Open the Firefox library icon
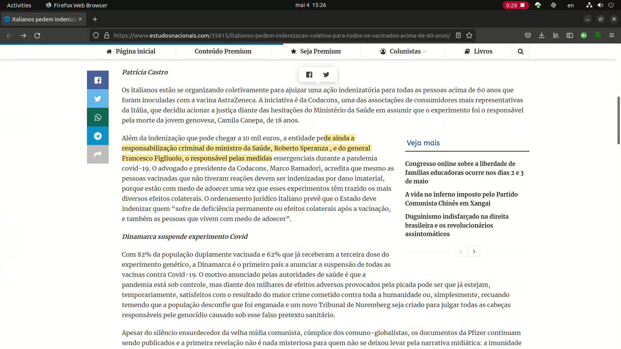This screenshot has height=349, width=621. coord(556,36)
